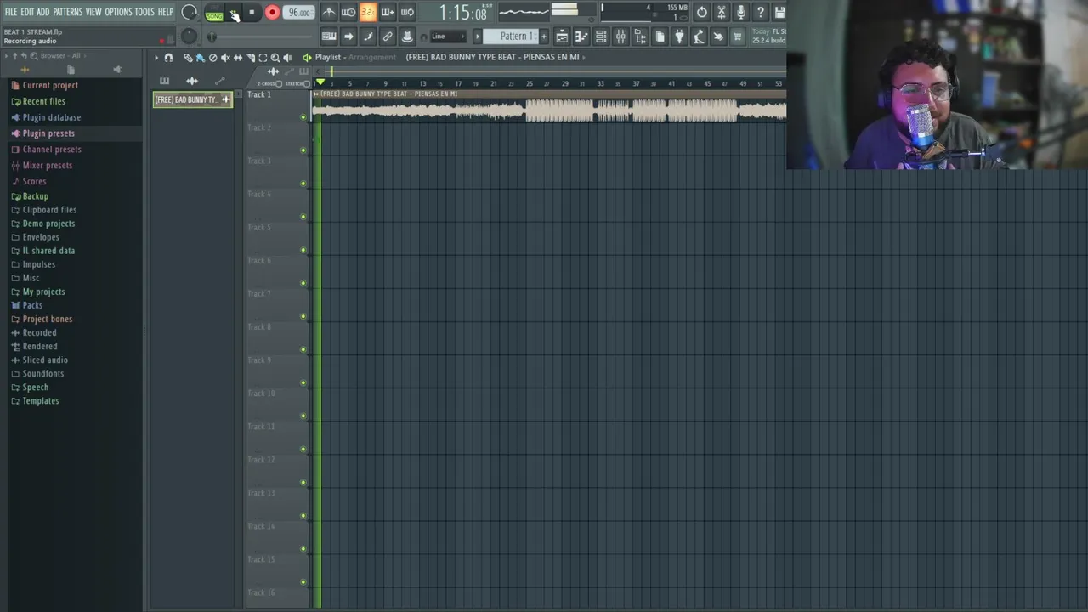Adjust the master pitch knob

point(189,37)
